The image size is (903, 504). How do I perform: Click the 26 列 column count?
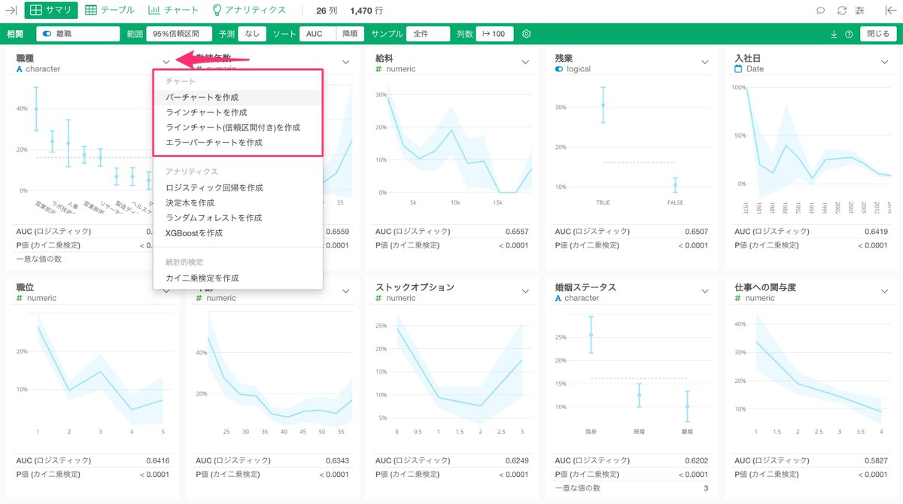click(327, 11)
